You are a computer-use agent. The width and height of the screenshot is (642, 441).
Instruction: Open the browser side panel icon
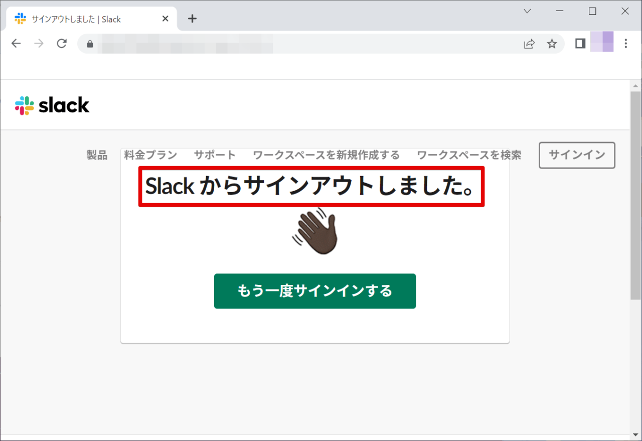(x=580, y=44)
